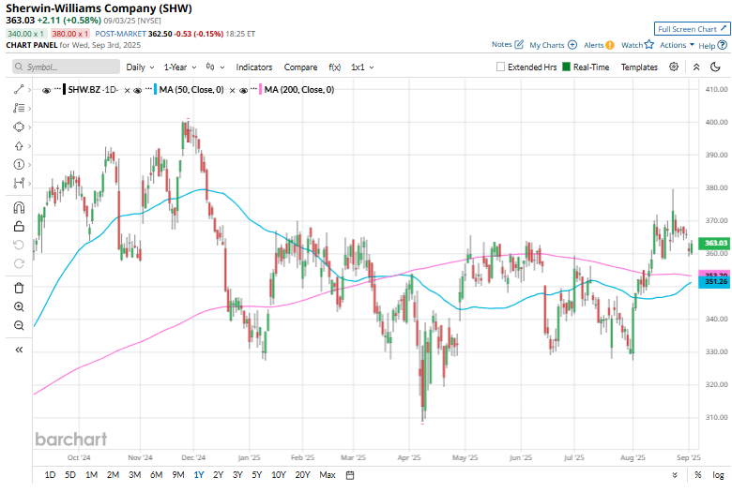Pick the arrow marker tool
Screen dimensions: 732x492
click(x=19, y=146)
